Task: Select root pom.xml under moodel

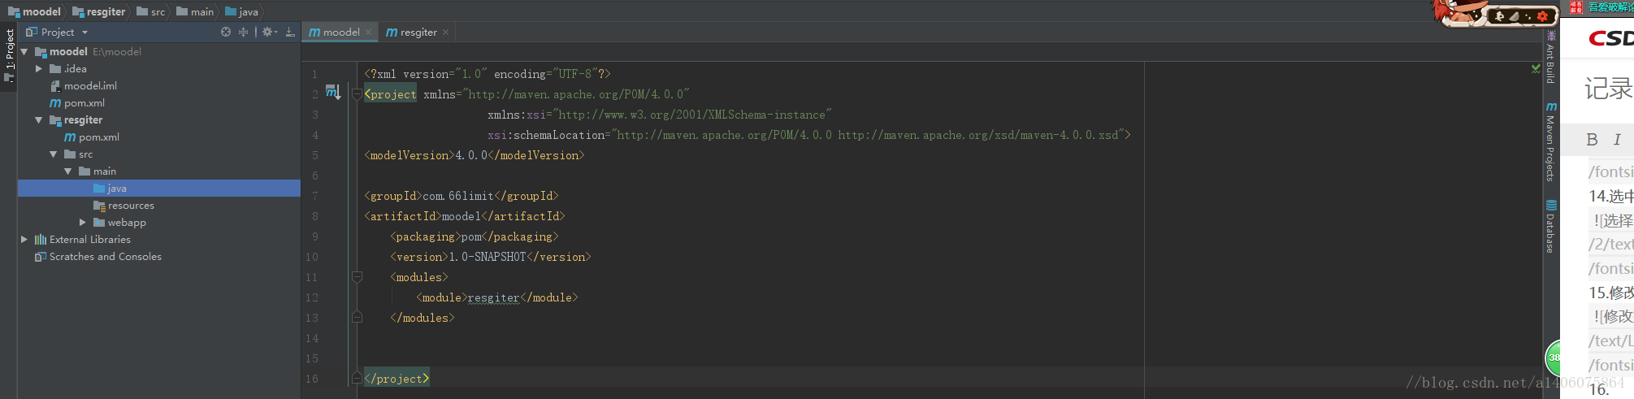Action: click(x=84, y=103)
